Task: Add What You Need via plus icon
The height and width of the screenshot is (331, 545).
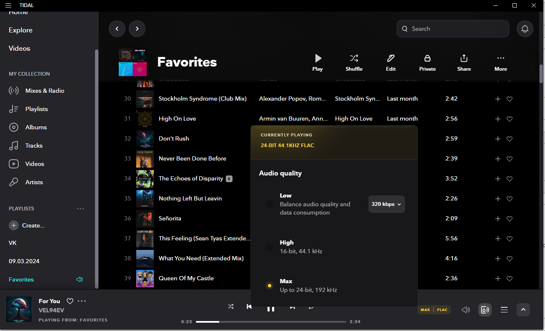Action: 497,259
